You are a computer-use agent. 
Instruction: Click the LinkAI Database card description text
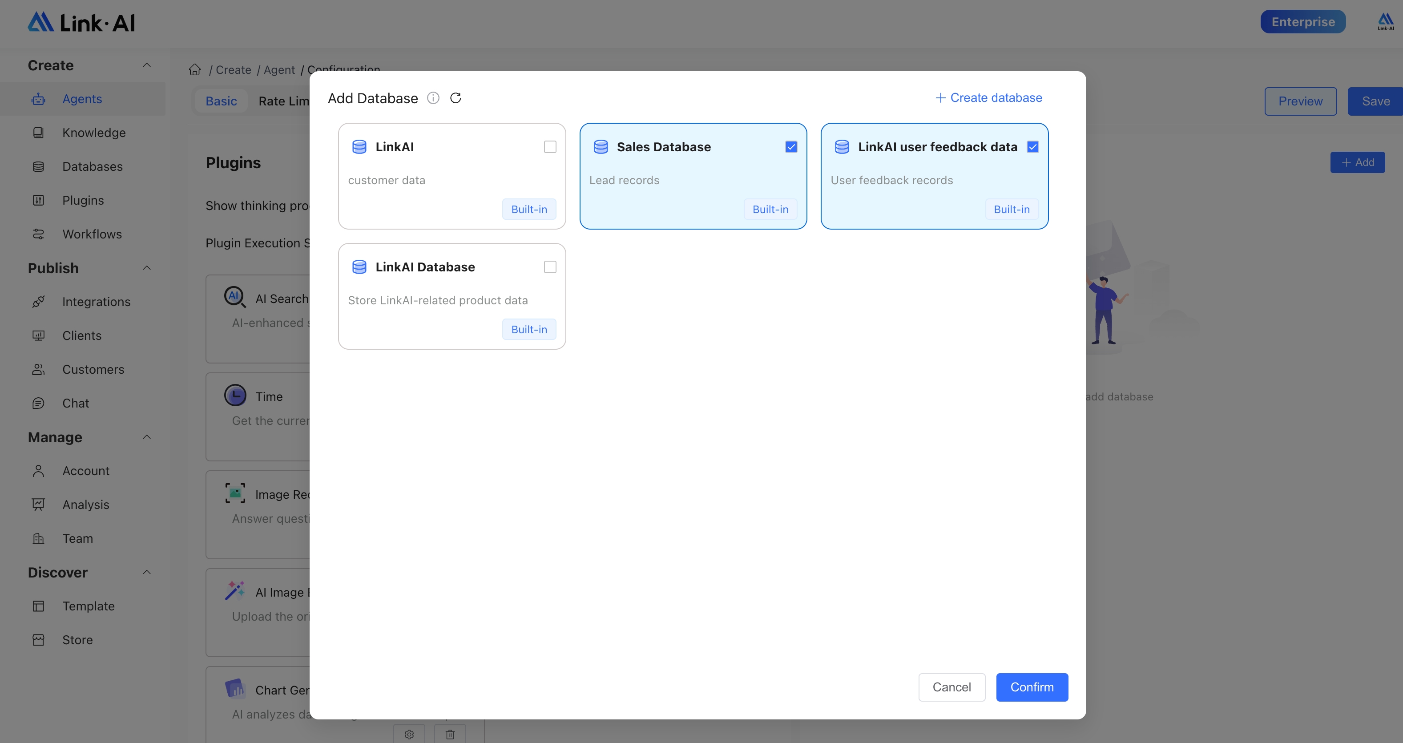pyautogui.click(x=438, y=301)
